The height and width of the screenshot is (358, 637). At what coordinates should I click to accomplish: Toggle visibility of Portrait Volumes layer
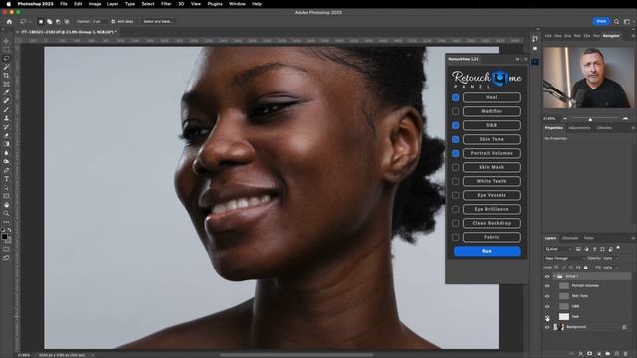(x=547, y=286)
